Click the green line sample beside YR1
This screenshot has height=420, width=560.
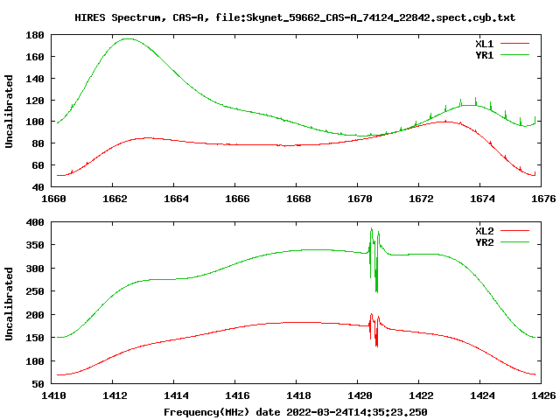pos(514,55)
